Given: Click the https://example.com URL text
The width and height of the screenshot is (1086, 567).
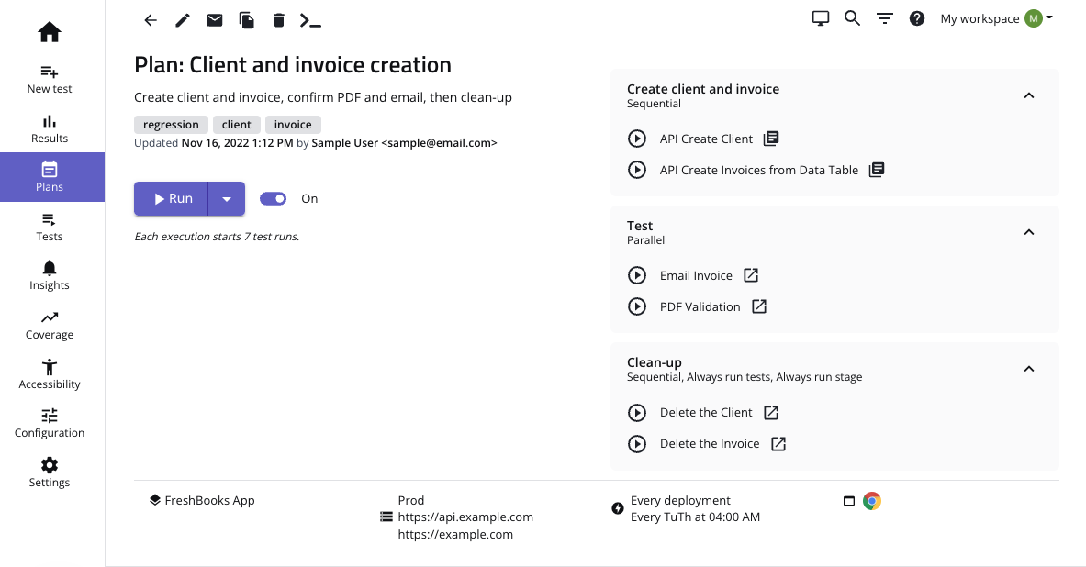Looking at the screenshot, I should pos(455,535).
